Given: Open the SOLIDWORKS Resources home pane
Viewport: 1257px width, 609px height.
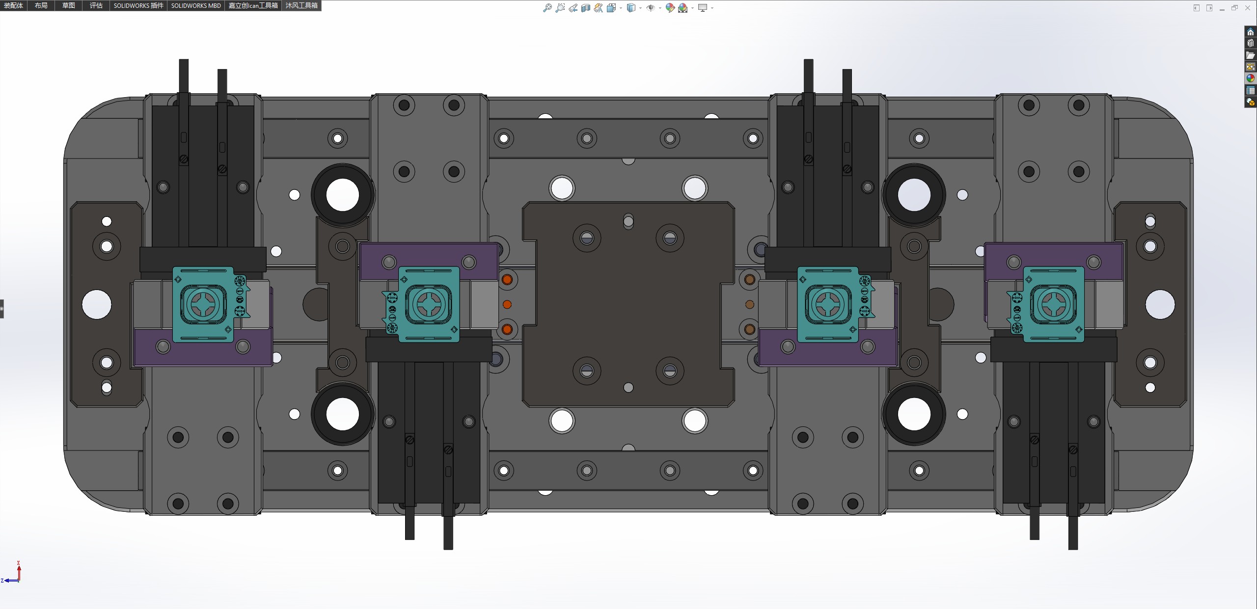Looking at the screenshot, I should [1251, 32].
